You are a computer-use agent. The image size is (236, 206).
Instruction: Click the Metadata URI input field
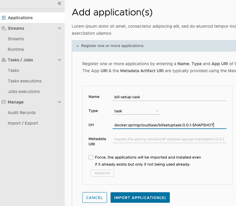(169, 139)
